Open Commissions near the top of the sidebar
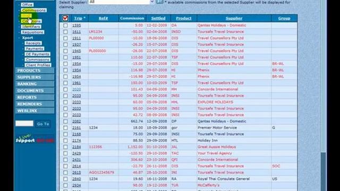The image size is (340, 191). point(34,10)
